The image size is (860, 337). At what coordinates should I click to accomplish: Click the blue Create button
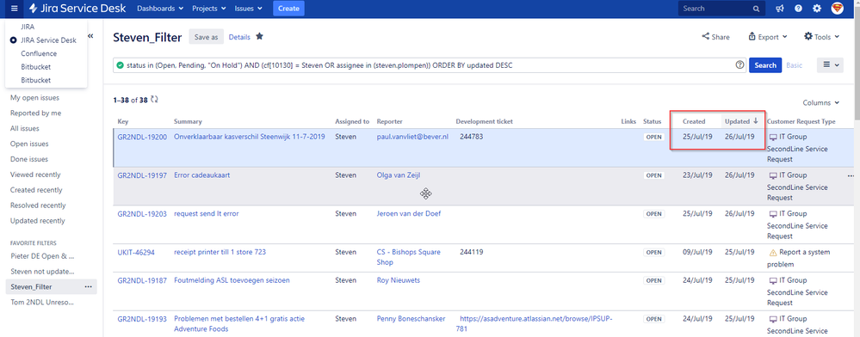coord(288,9)
